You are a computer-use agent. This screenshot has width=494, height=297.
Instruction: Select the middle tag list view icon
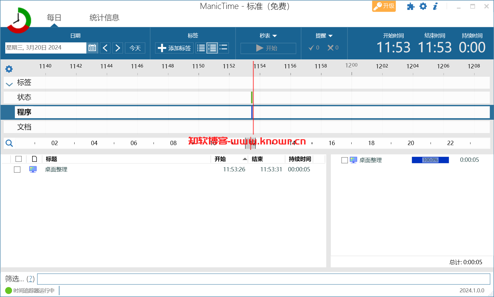[212, 48]
